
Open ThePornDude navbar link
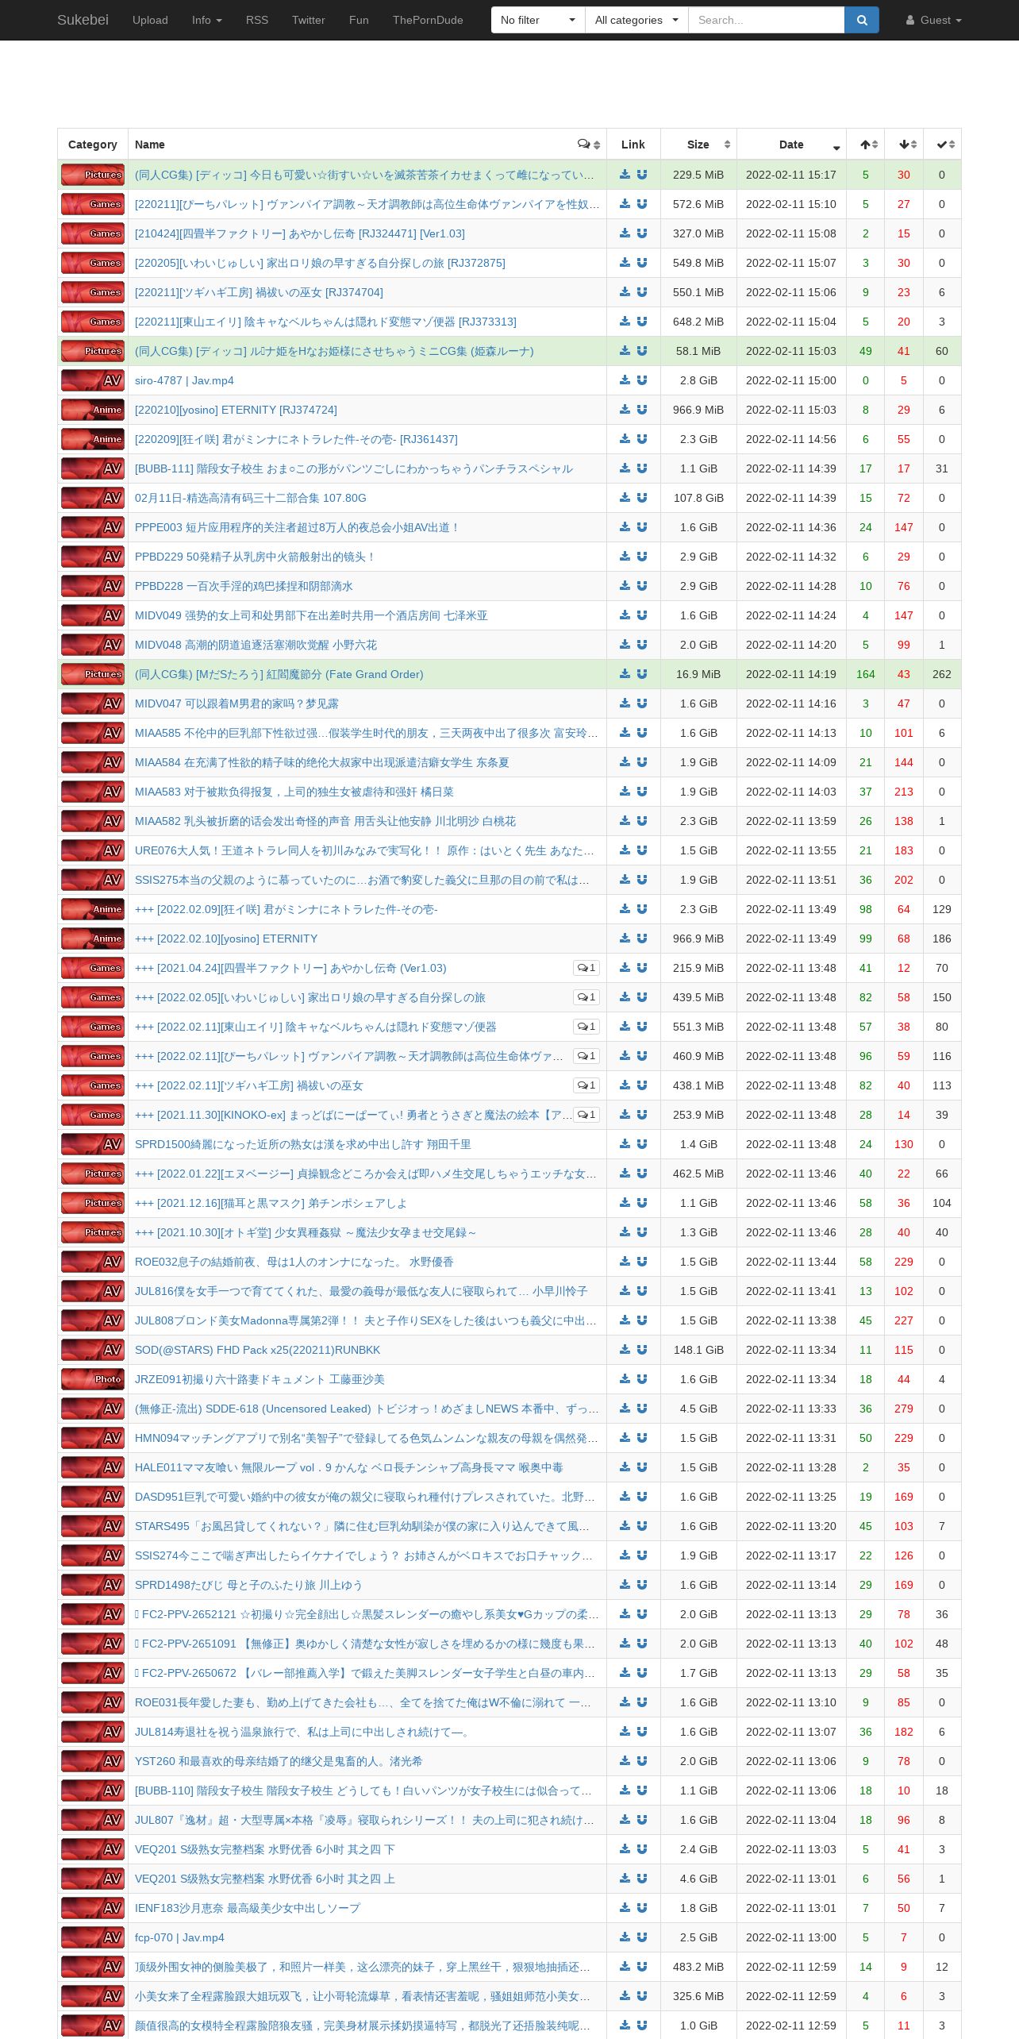[428, 20]
